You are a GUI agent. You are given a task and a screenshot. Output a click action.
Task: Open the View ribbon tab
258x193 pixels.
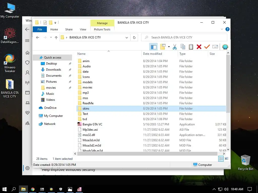point(83,29)
